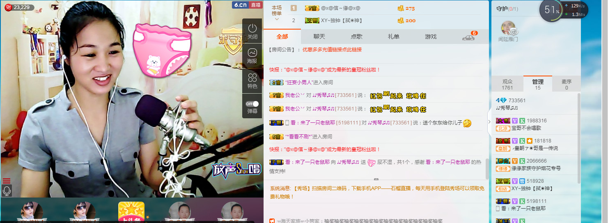The height and width of the screenshot is (223, 608).
Task: Open the red hamburger menu above microphone
Action: tap(7, 181)
